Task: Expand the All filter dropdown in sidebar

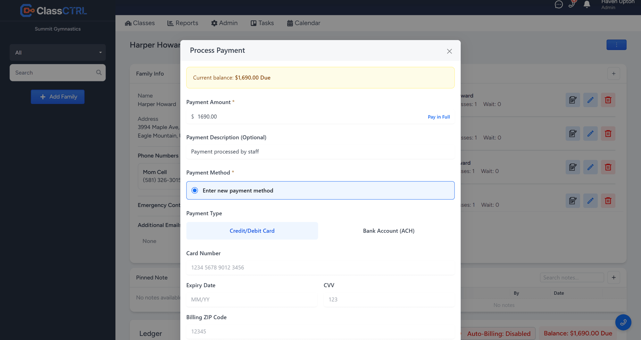Action: (58, 52)
